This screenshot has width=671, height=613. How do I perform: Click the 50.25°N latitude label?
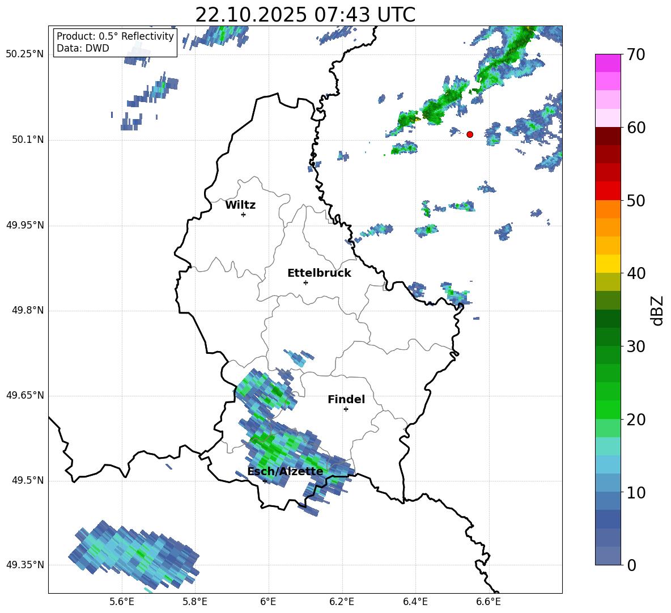point(25,54)
